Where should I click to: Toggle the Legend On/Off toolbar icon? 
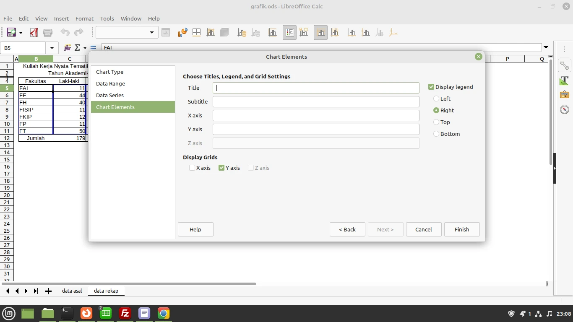289,33
